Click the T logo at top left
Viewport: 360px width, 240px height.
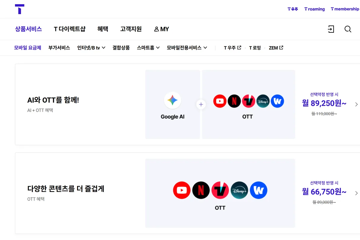coord(19,9)
